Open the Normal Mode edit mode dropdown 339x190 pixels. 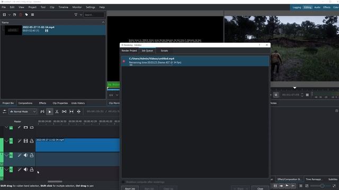(x=22, y=111)
